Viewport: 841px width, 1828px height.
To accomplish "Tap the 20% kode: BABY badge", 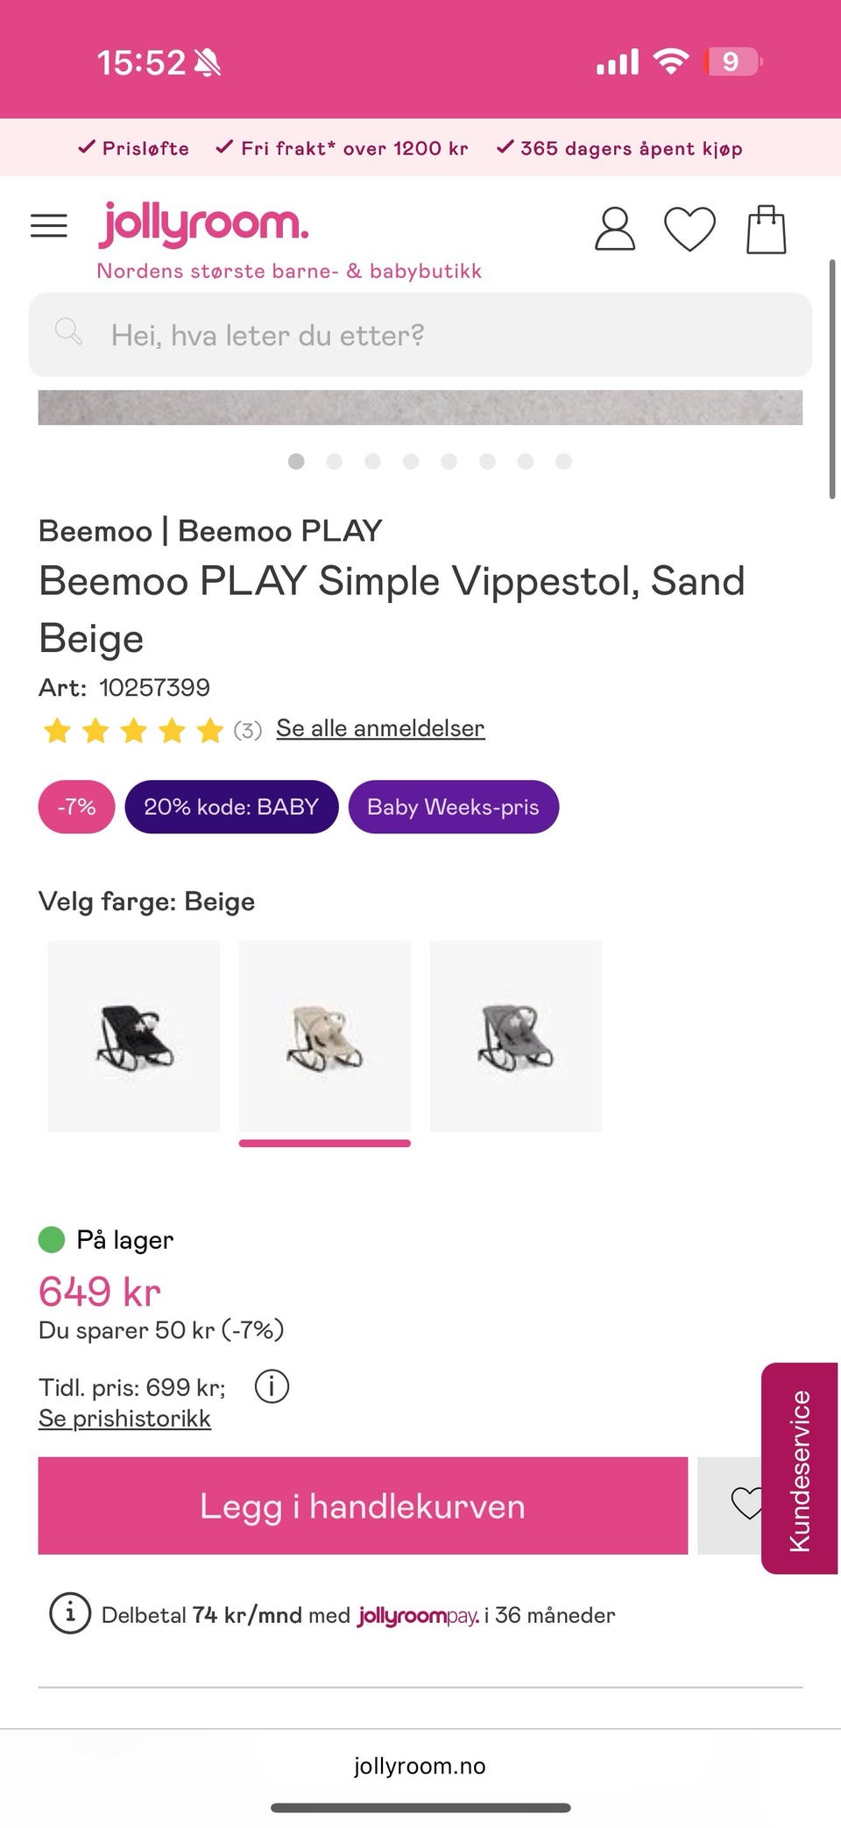I will click(x=231, y=806).
